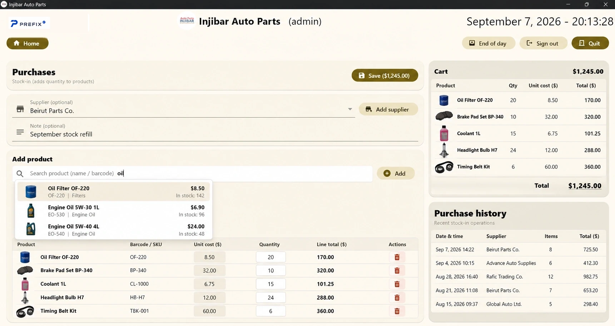This screenshot has height=326, width=615.
Task: Click Timing Belt Kit thumbnail in cart
Action: 444,167
